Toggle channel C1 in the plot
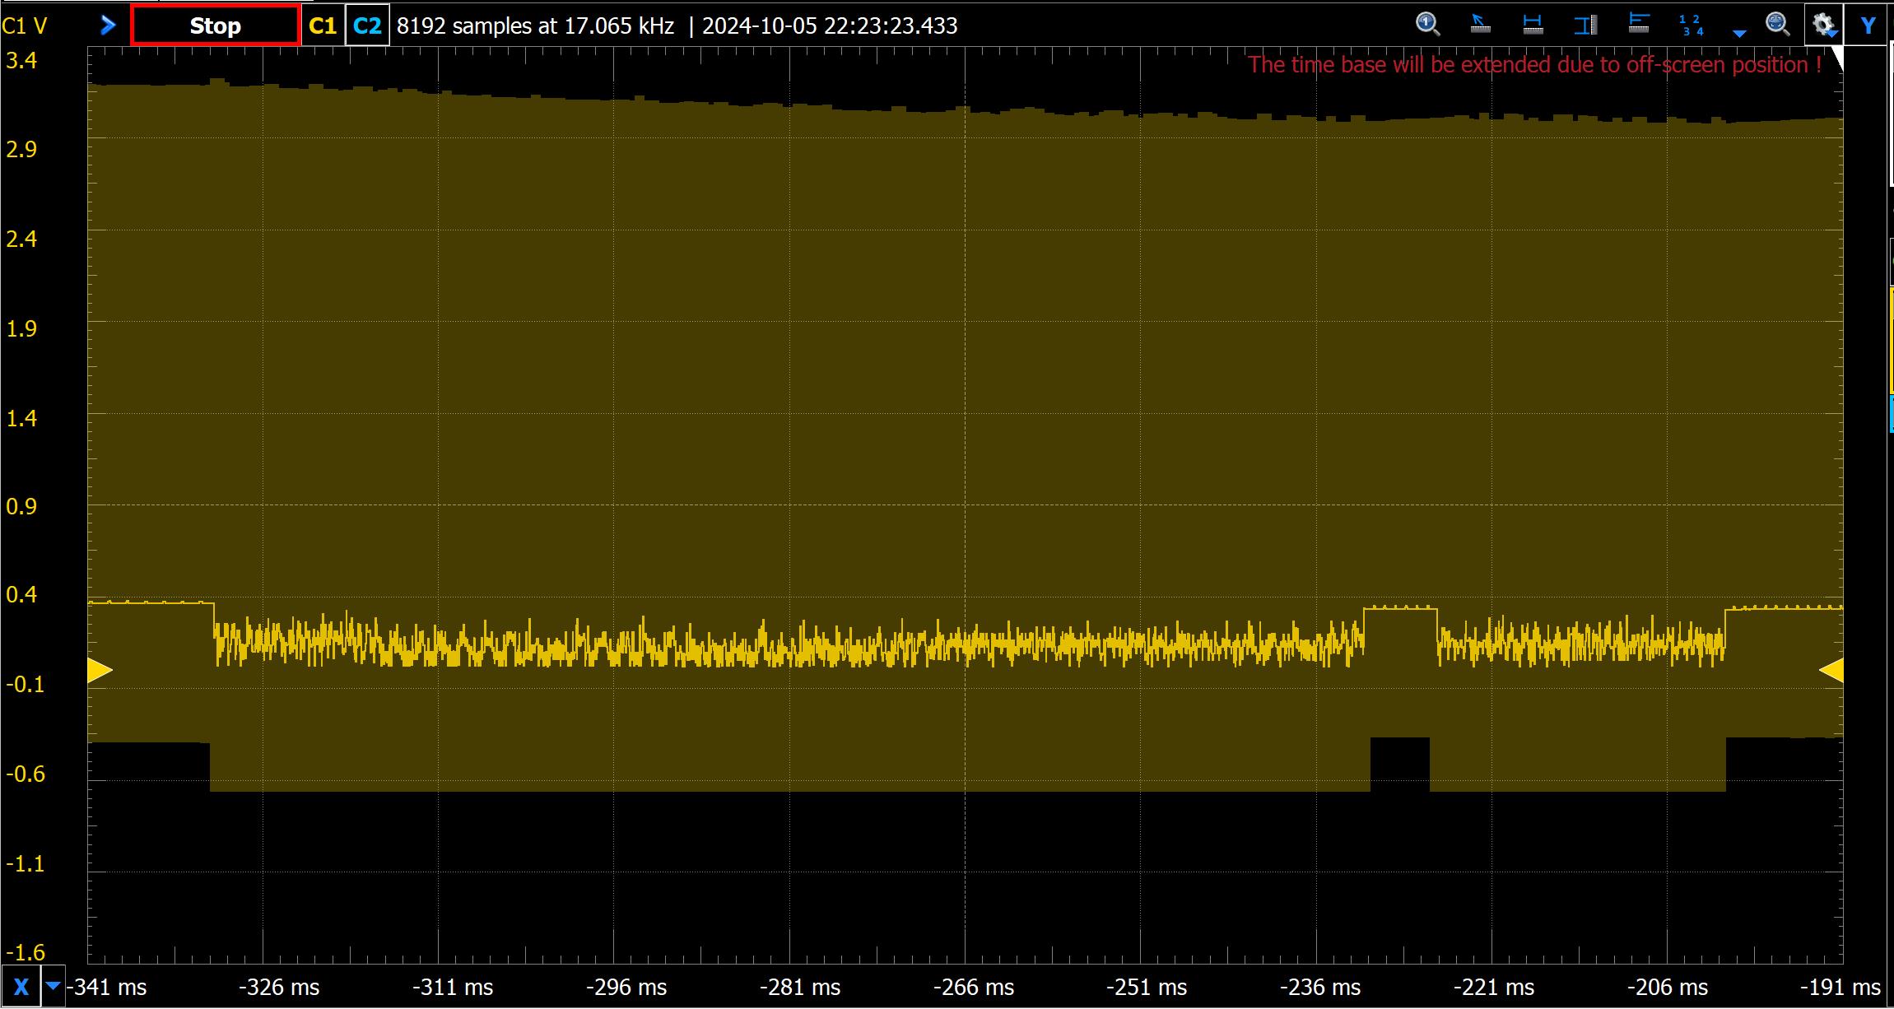 (322, 26)
